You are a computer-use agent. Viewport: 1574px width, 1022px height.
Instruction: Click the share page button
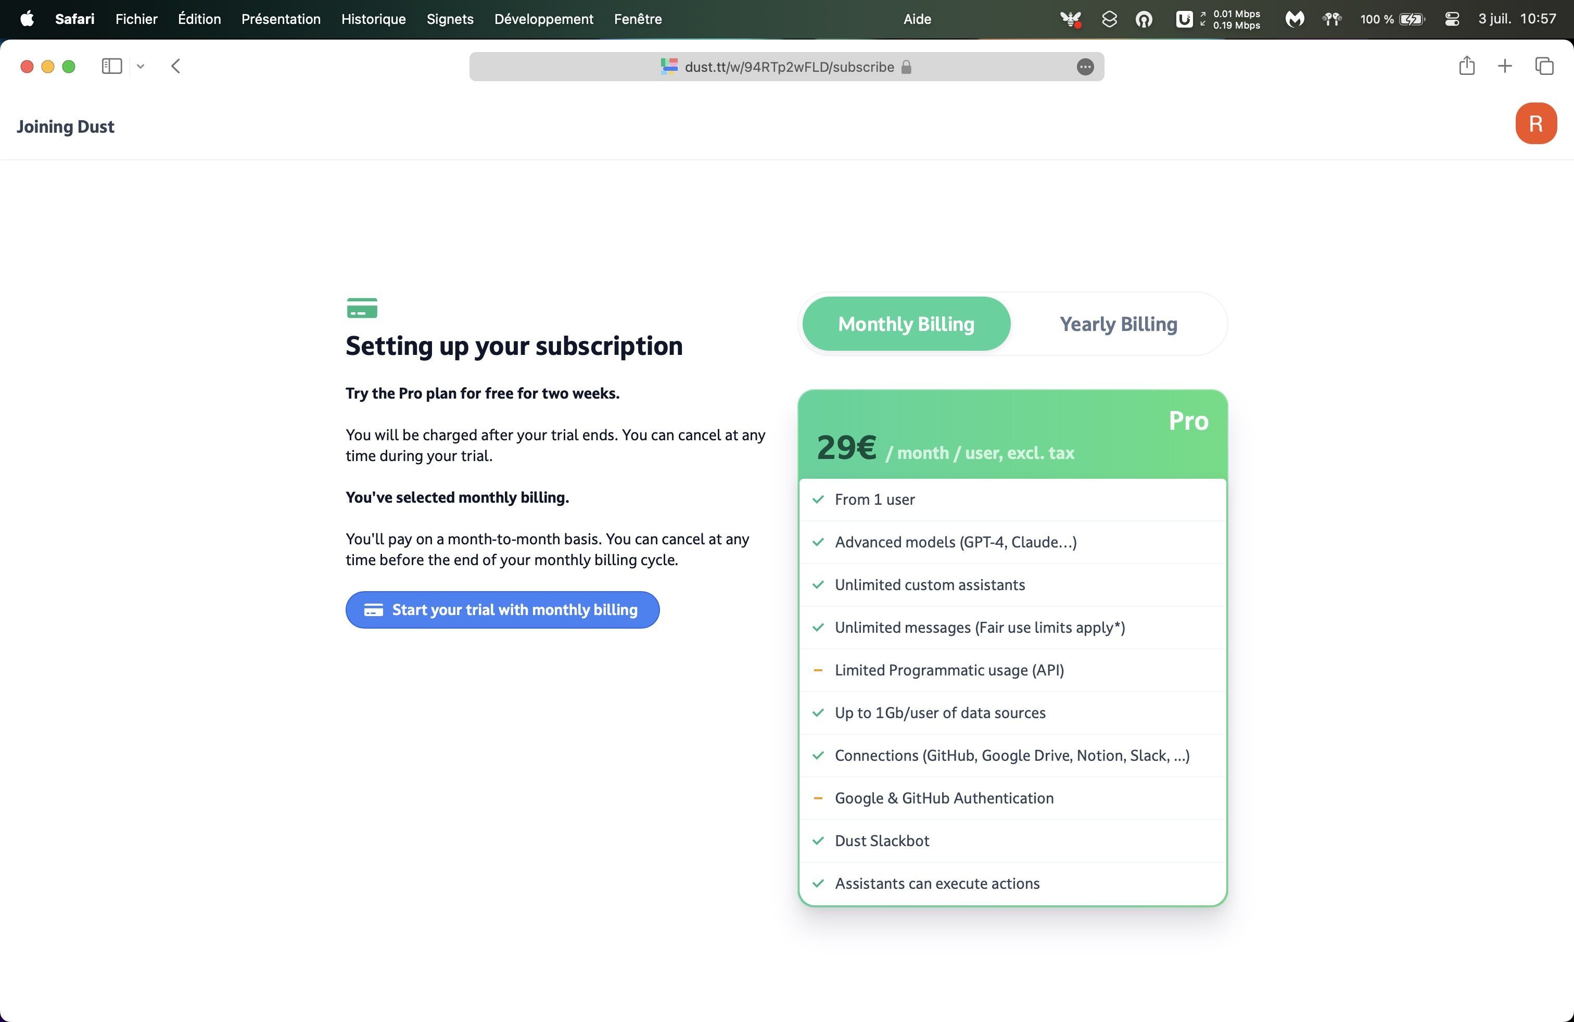(x=1465, y=66)
